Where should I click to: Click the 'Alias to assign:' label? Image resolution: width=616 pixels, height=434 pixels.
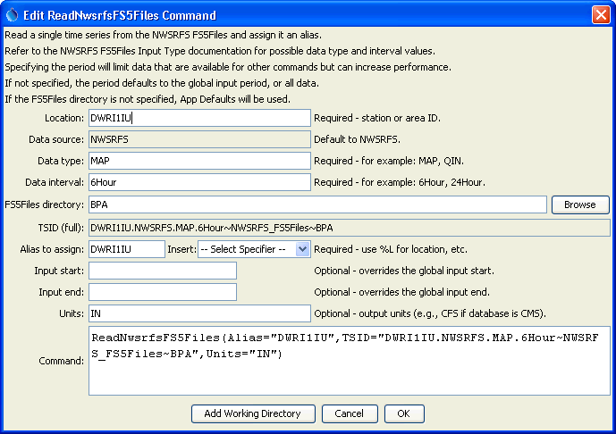click(x=52, y=249)
